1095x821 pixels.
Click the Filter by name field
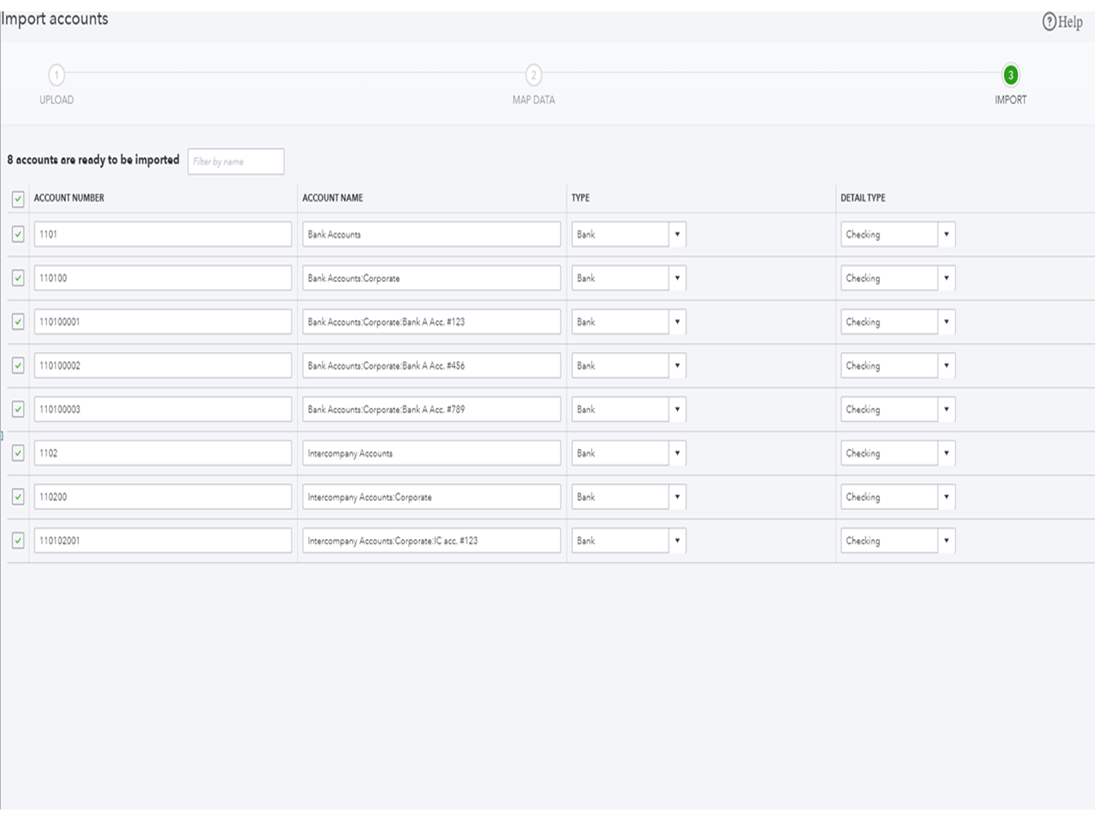pyautogui.click(x=236, y=161)
